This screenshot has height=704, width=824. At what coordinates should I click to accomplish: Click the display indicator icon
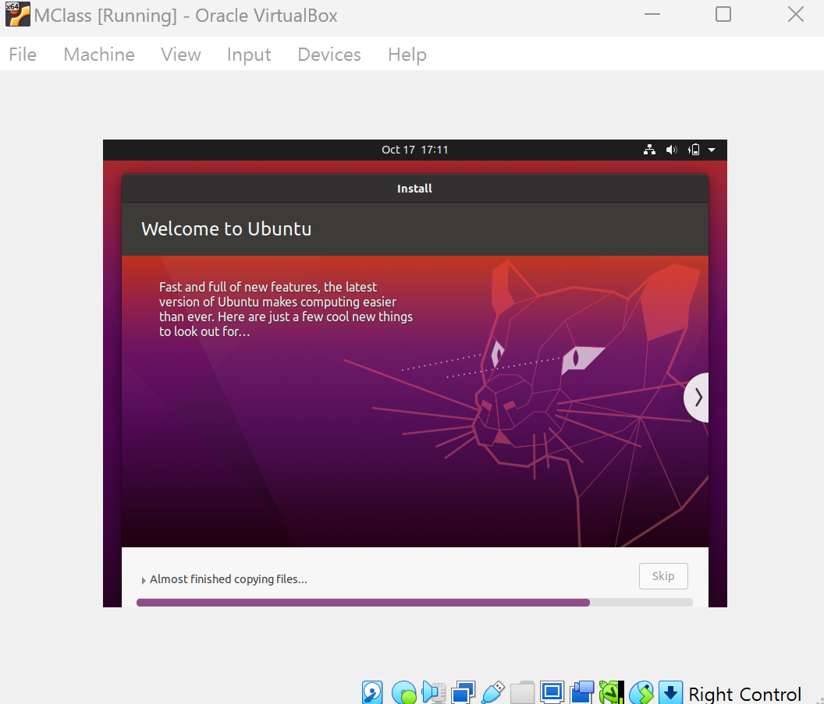click(x=552, y=692)
